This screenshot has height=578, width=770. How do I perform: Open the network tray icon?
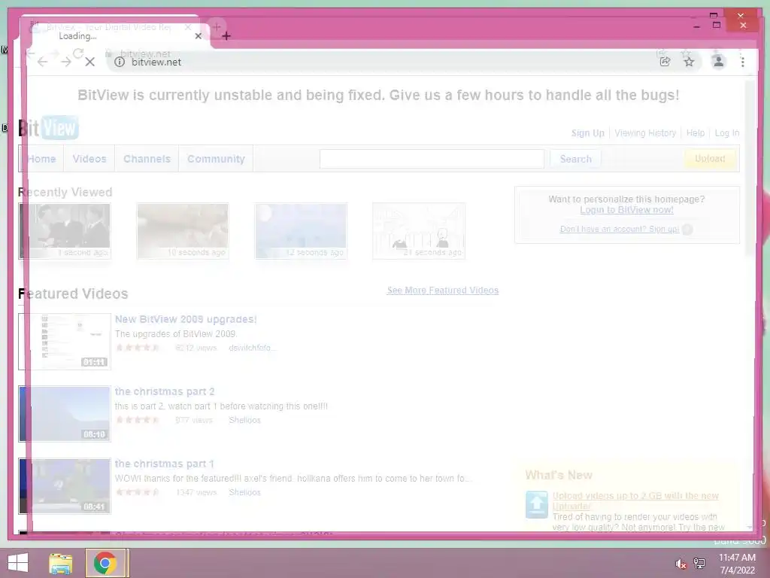pyautogui.click(x=699, y=564)
